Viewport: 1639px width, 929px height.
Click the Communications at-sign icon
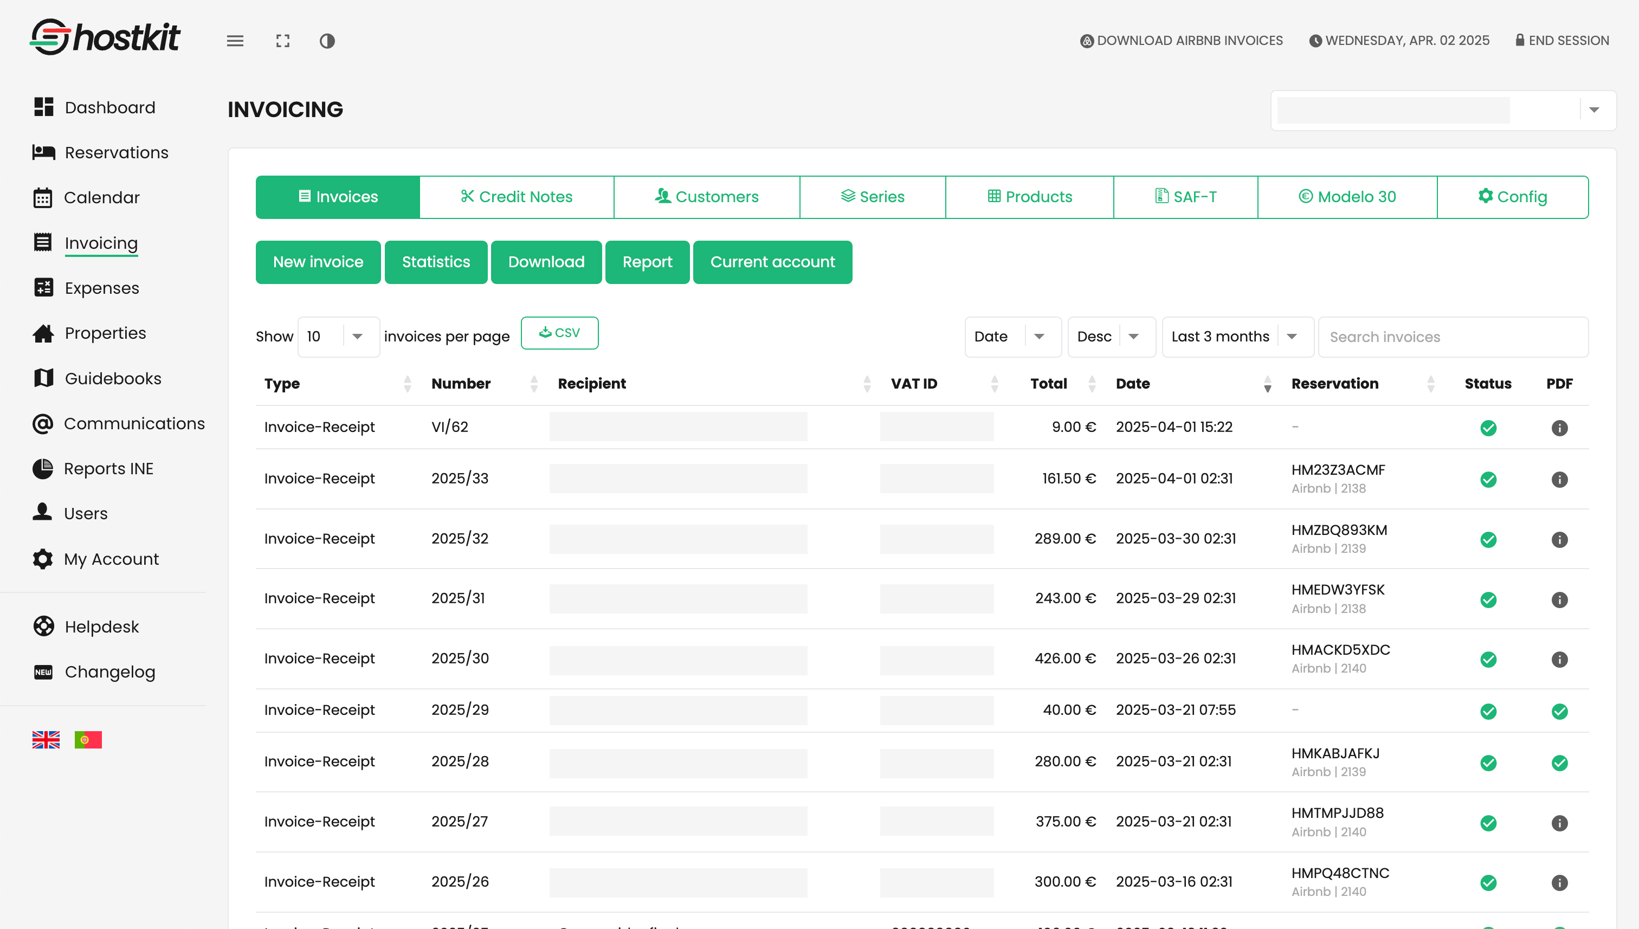[43, 424]
